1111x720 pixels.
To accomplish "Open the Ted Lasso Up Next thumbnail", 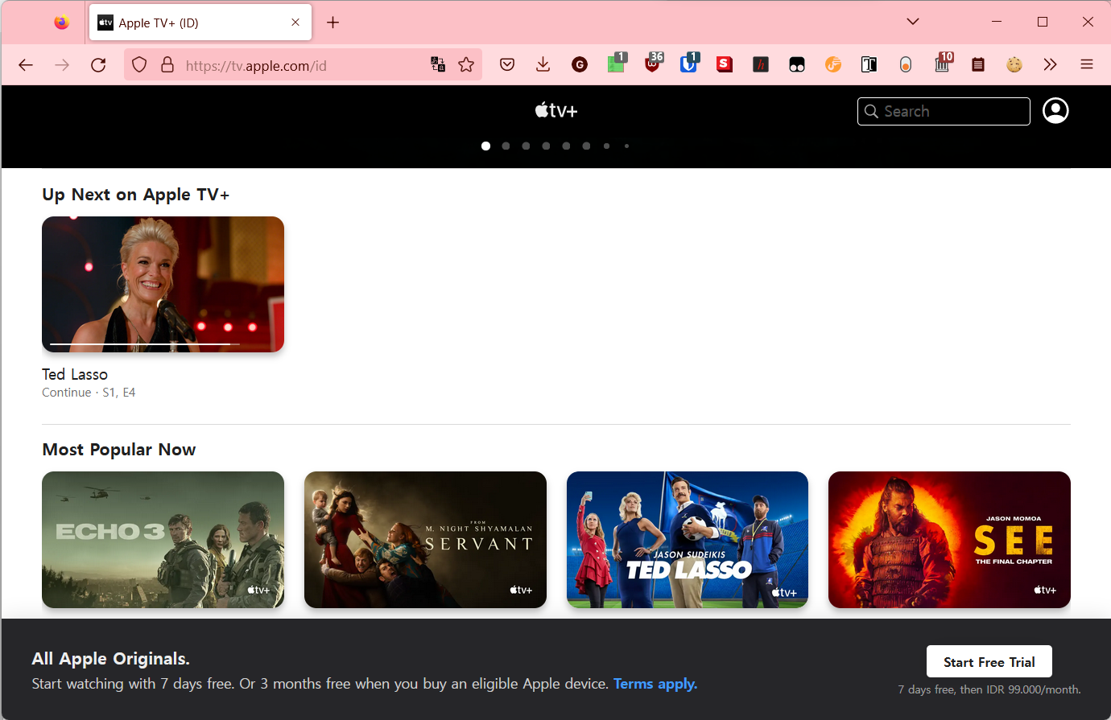I will pyautogui.click(x=163, y=284).
